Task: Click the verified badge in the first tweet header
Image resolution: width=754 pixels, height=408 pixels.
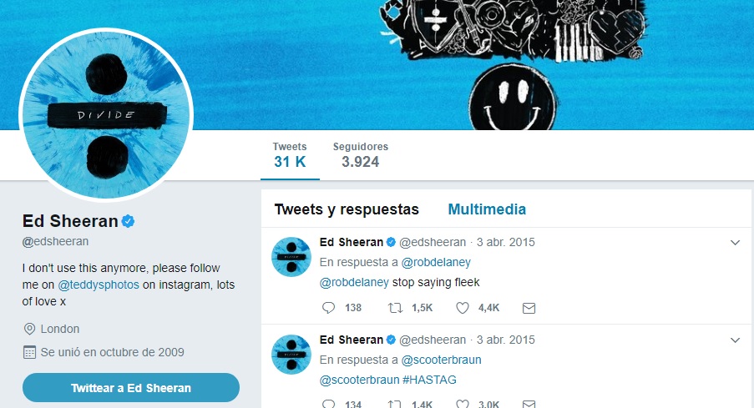Action: click(391, 242)
